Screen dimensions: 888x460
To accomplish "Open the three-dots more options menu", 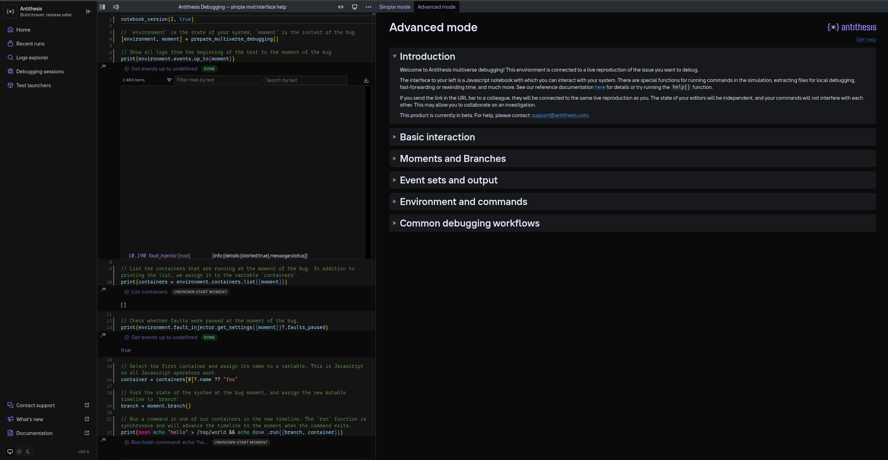I will (369, 7).
